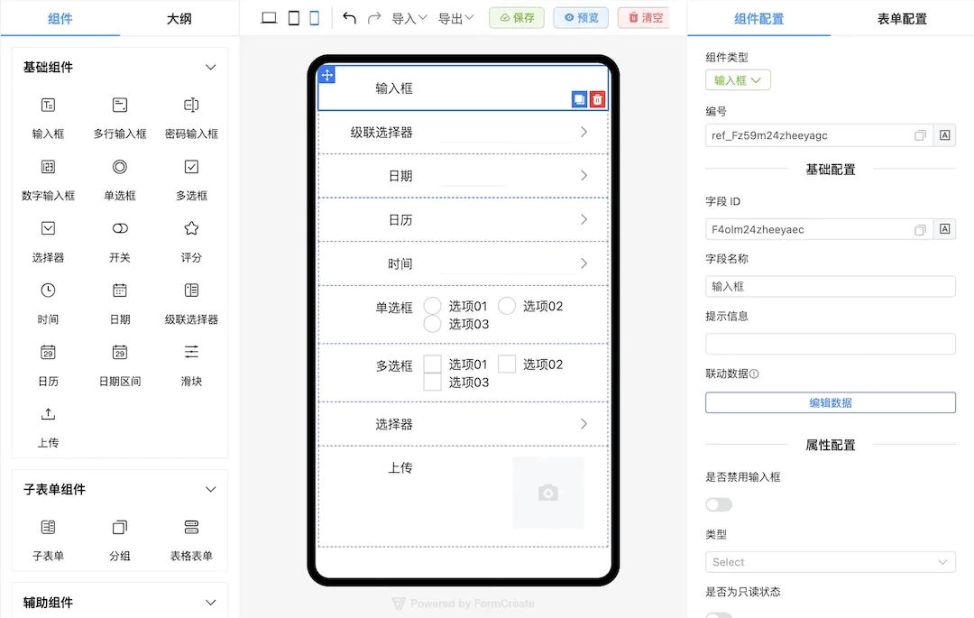974x618 pixels.
Task: Select the desktop preview device icon
Action: (269, 18)
